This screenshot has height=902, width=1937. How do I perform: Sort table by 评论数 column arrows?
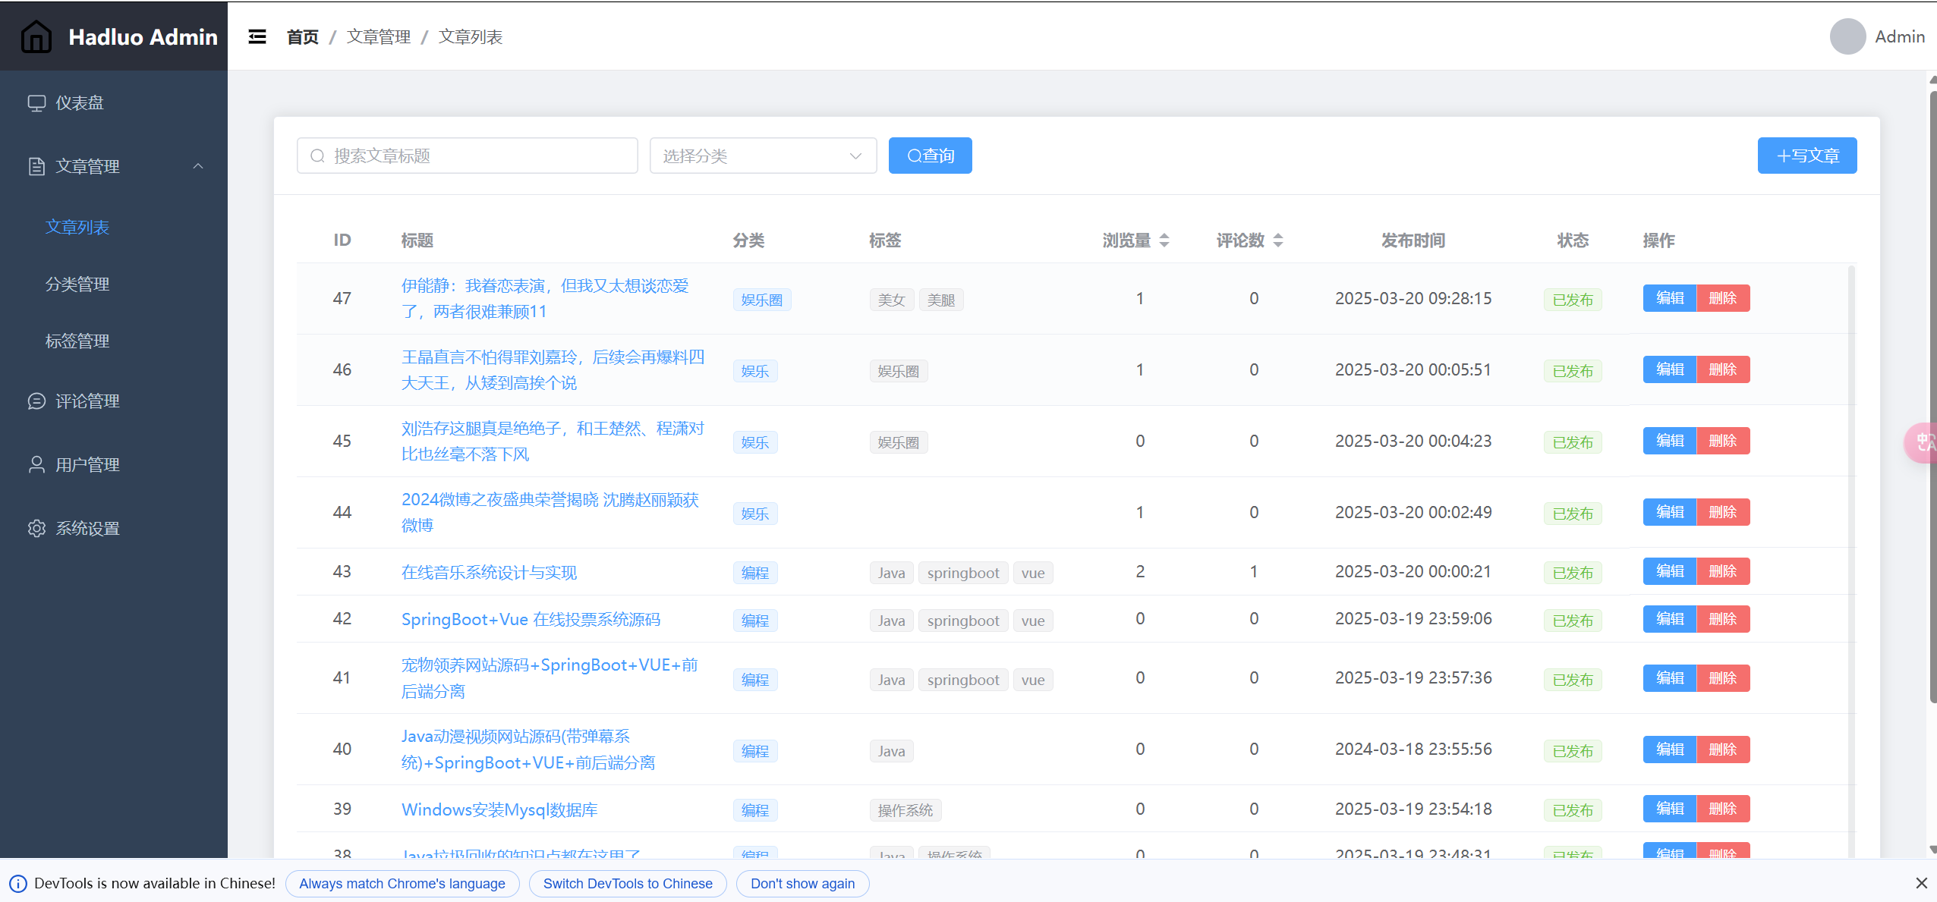tap(1278, 240)
